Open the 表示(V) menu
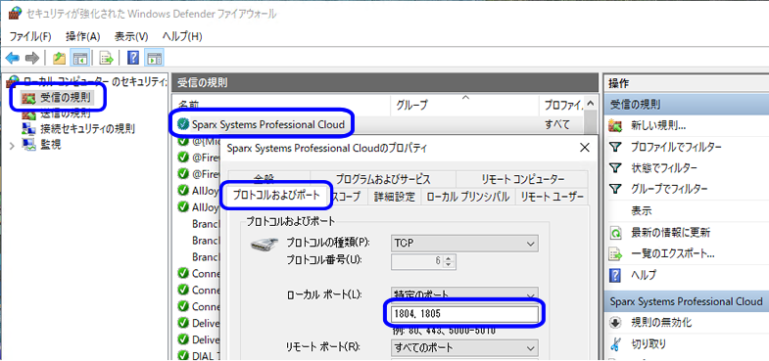Screen dimensions: 769x361 click(131, 36)
